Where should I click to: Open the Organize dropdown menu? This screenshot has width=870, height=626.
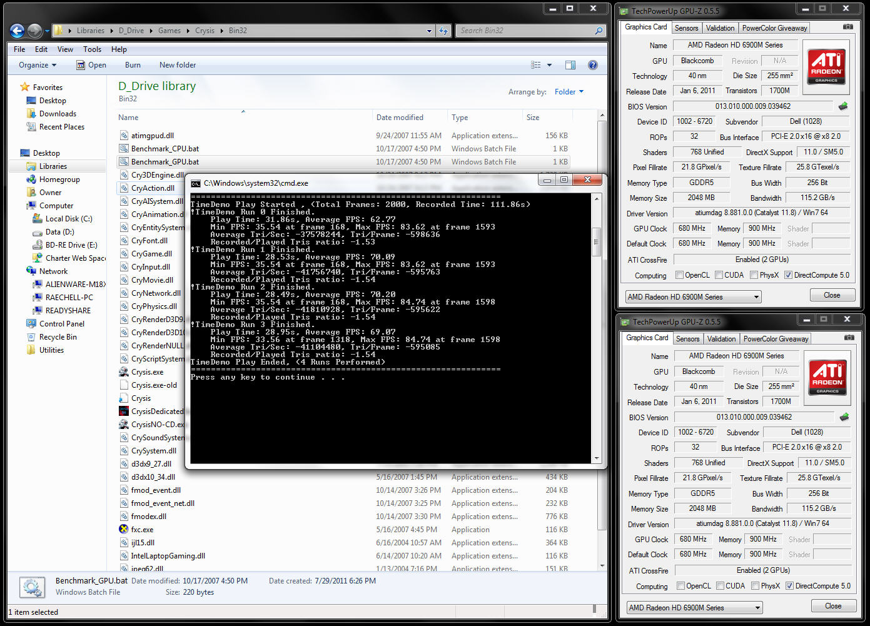point(38,65)
